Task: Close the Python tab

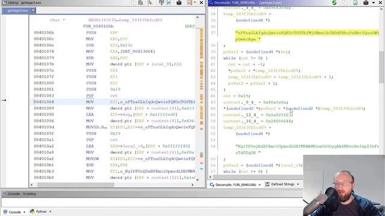Action: (50, 212)
